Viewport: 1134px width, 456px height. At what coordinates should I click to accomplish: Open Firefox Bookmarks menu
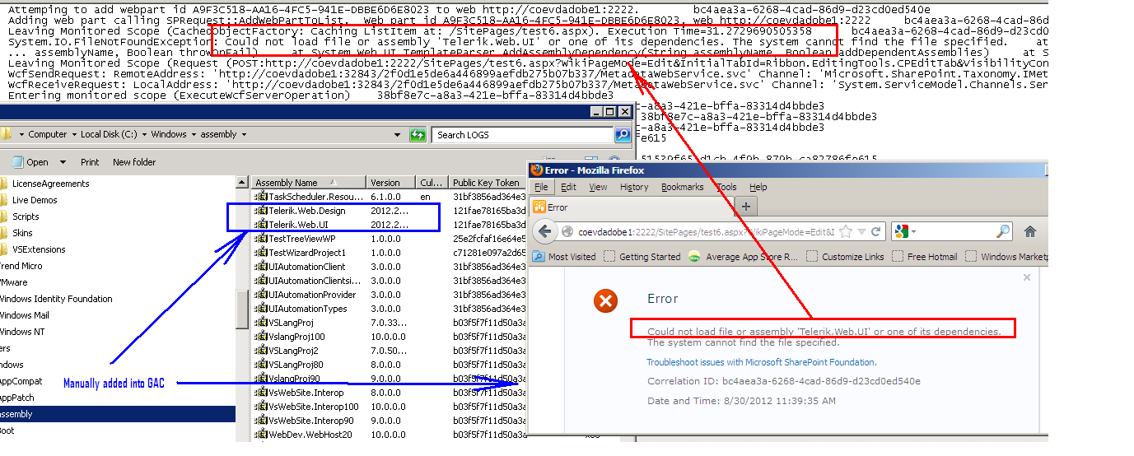click(x=682, y=187)
